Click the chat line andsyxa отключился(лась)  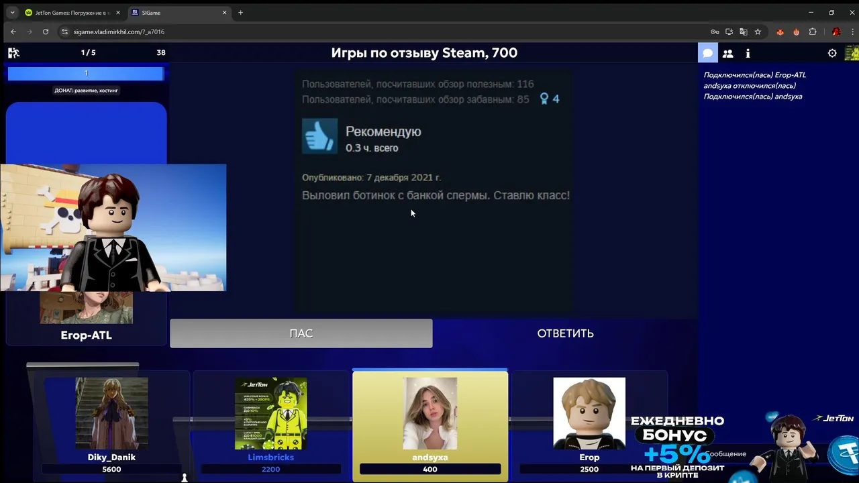pos(750,86)
